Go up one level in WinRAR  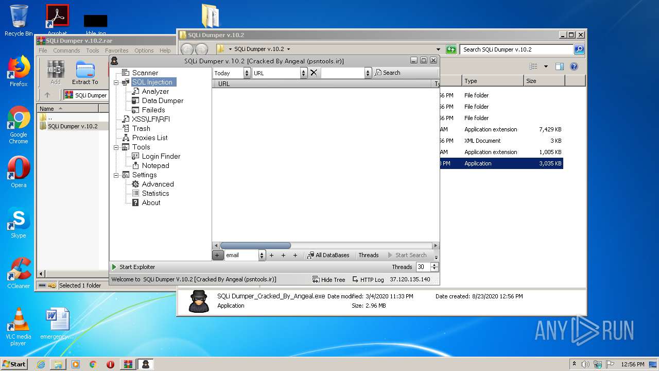[47, 95]
